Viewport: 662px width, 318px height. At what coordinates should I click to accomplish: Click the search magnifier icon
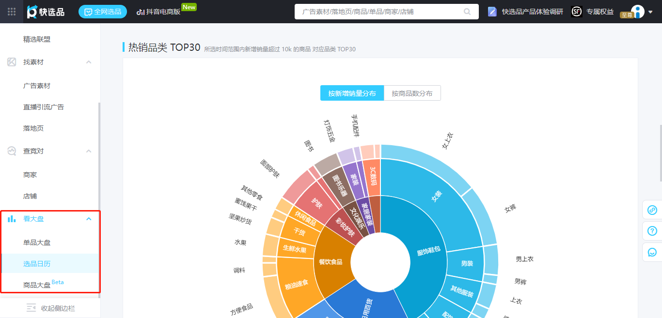pos(467,12)
